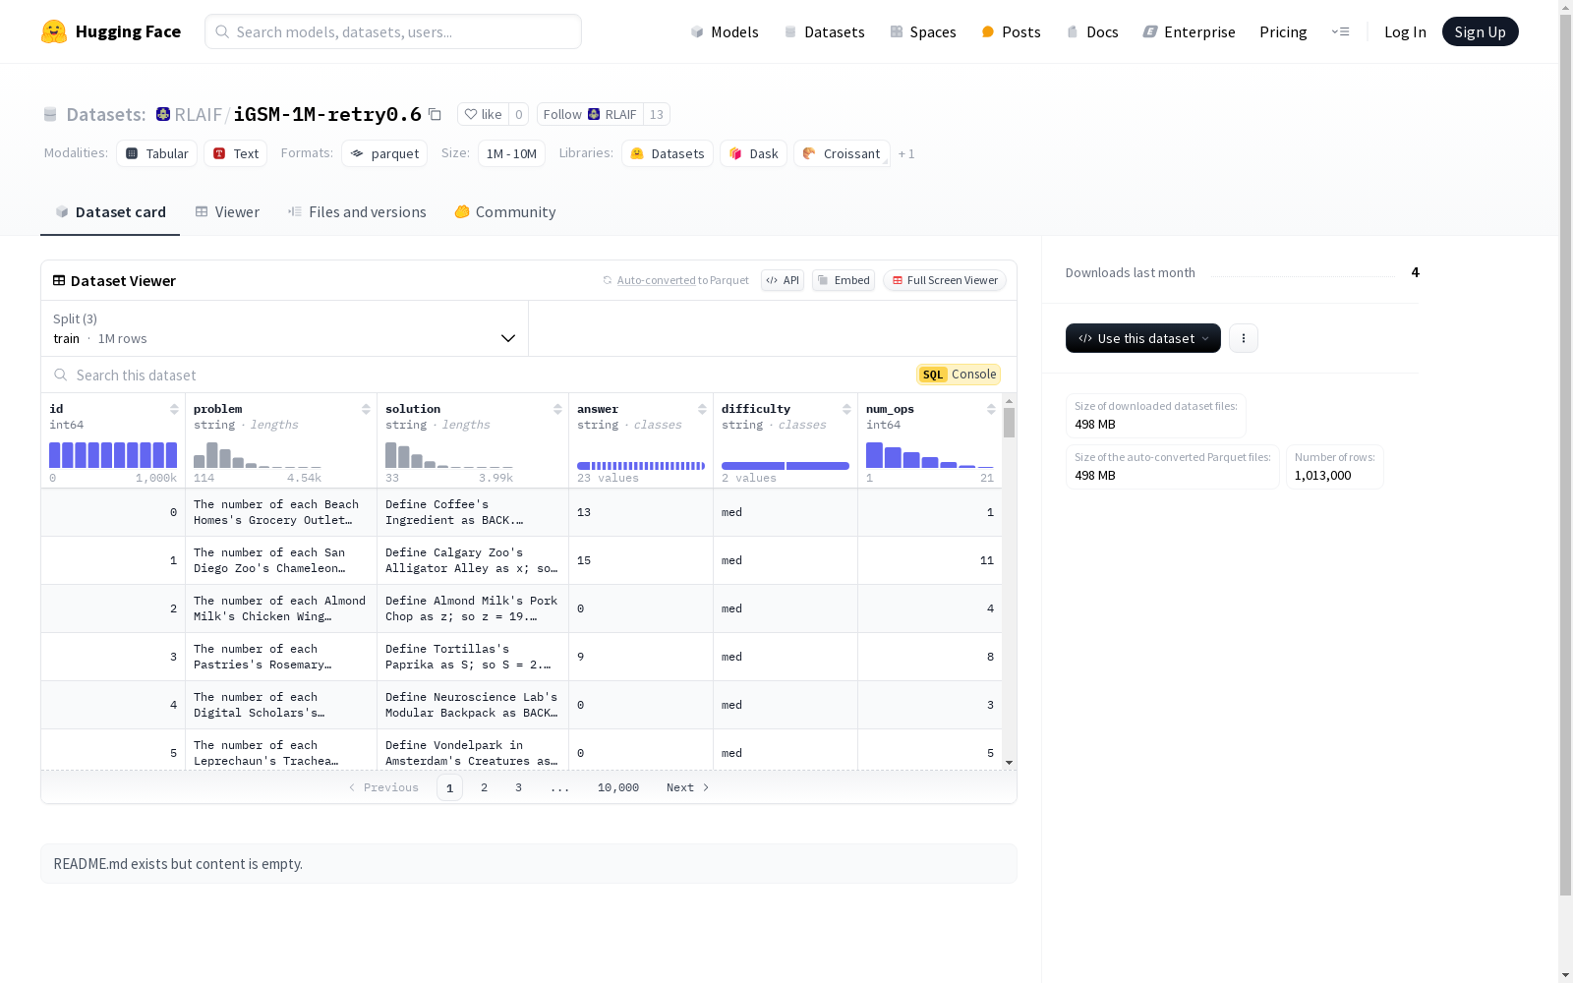Click the difficulty classes bar
Screen dimensions: 1573x983
786,466
